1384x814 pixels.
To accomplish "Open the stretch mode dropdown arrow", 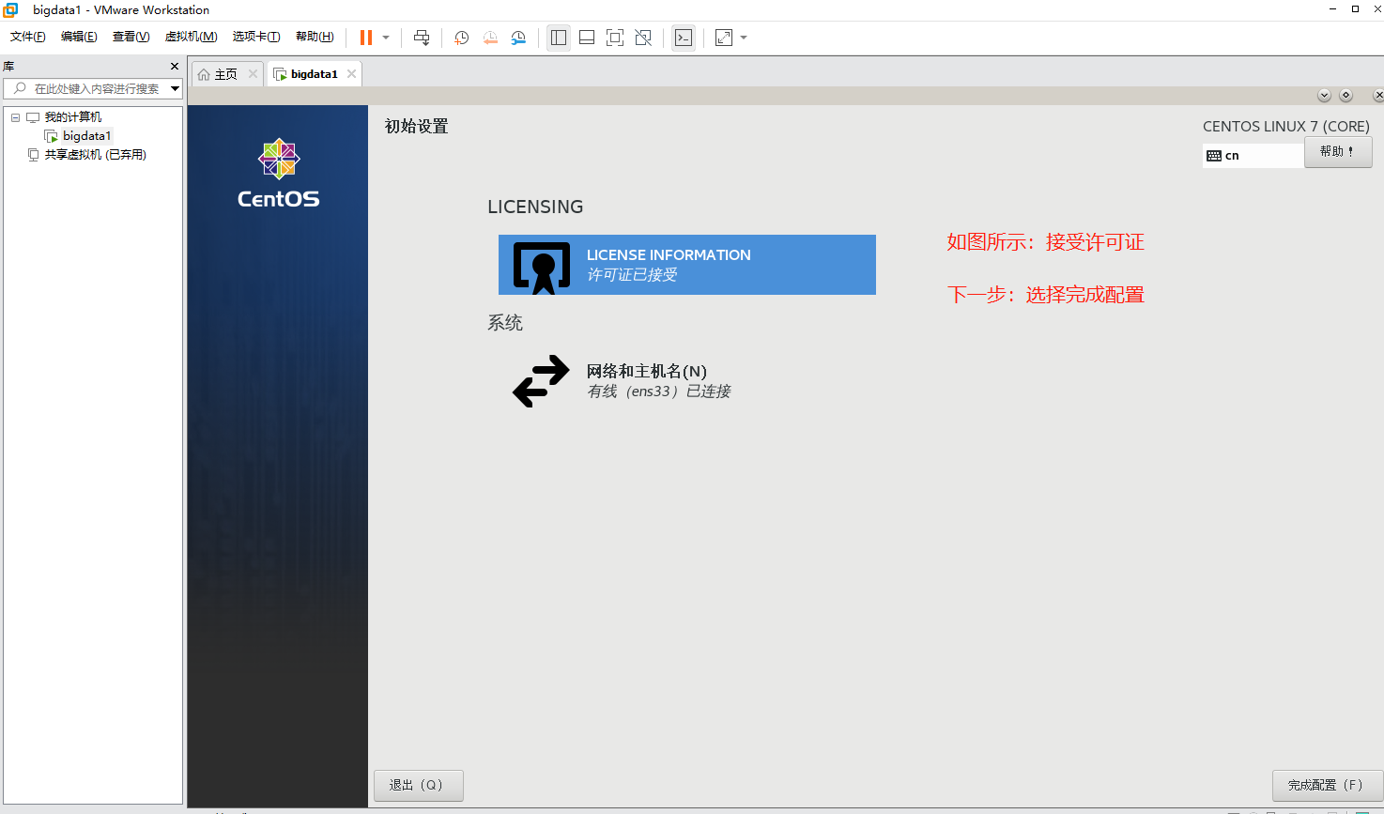I will coord(745,38).
